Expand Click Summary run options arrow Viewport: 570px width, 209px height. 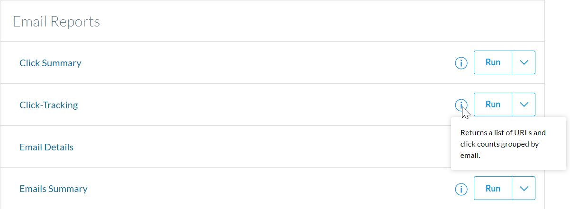[x=524, y=62]
